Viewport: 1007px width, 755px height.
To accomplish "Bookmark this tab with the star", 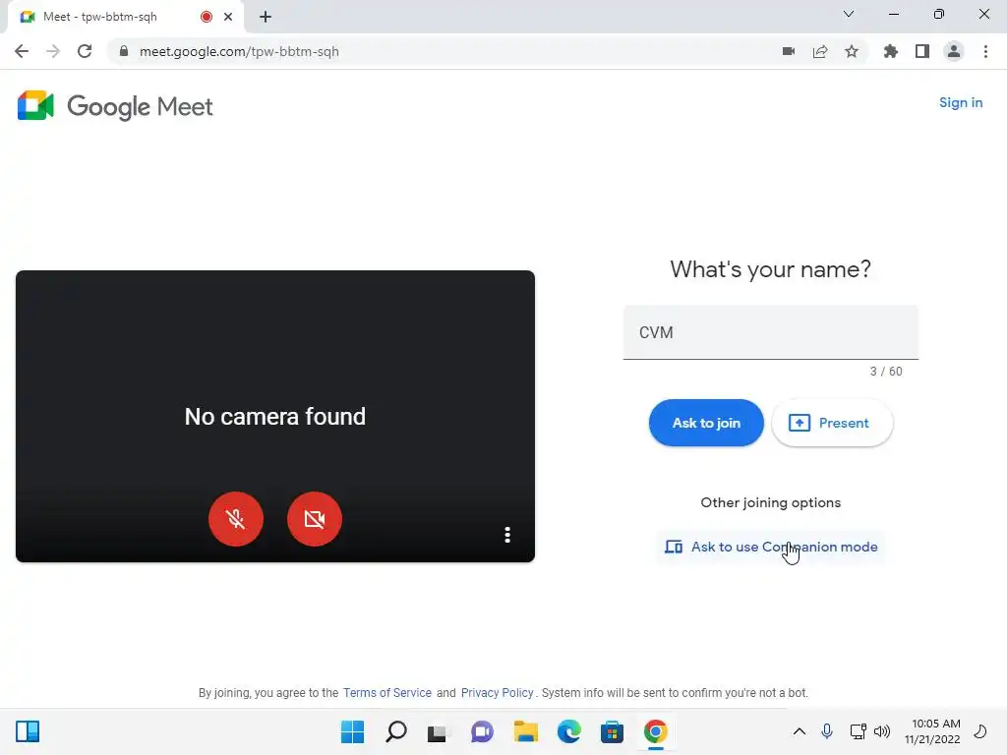I will pos(852,51).
